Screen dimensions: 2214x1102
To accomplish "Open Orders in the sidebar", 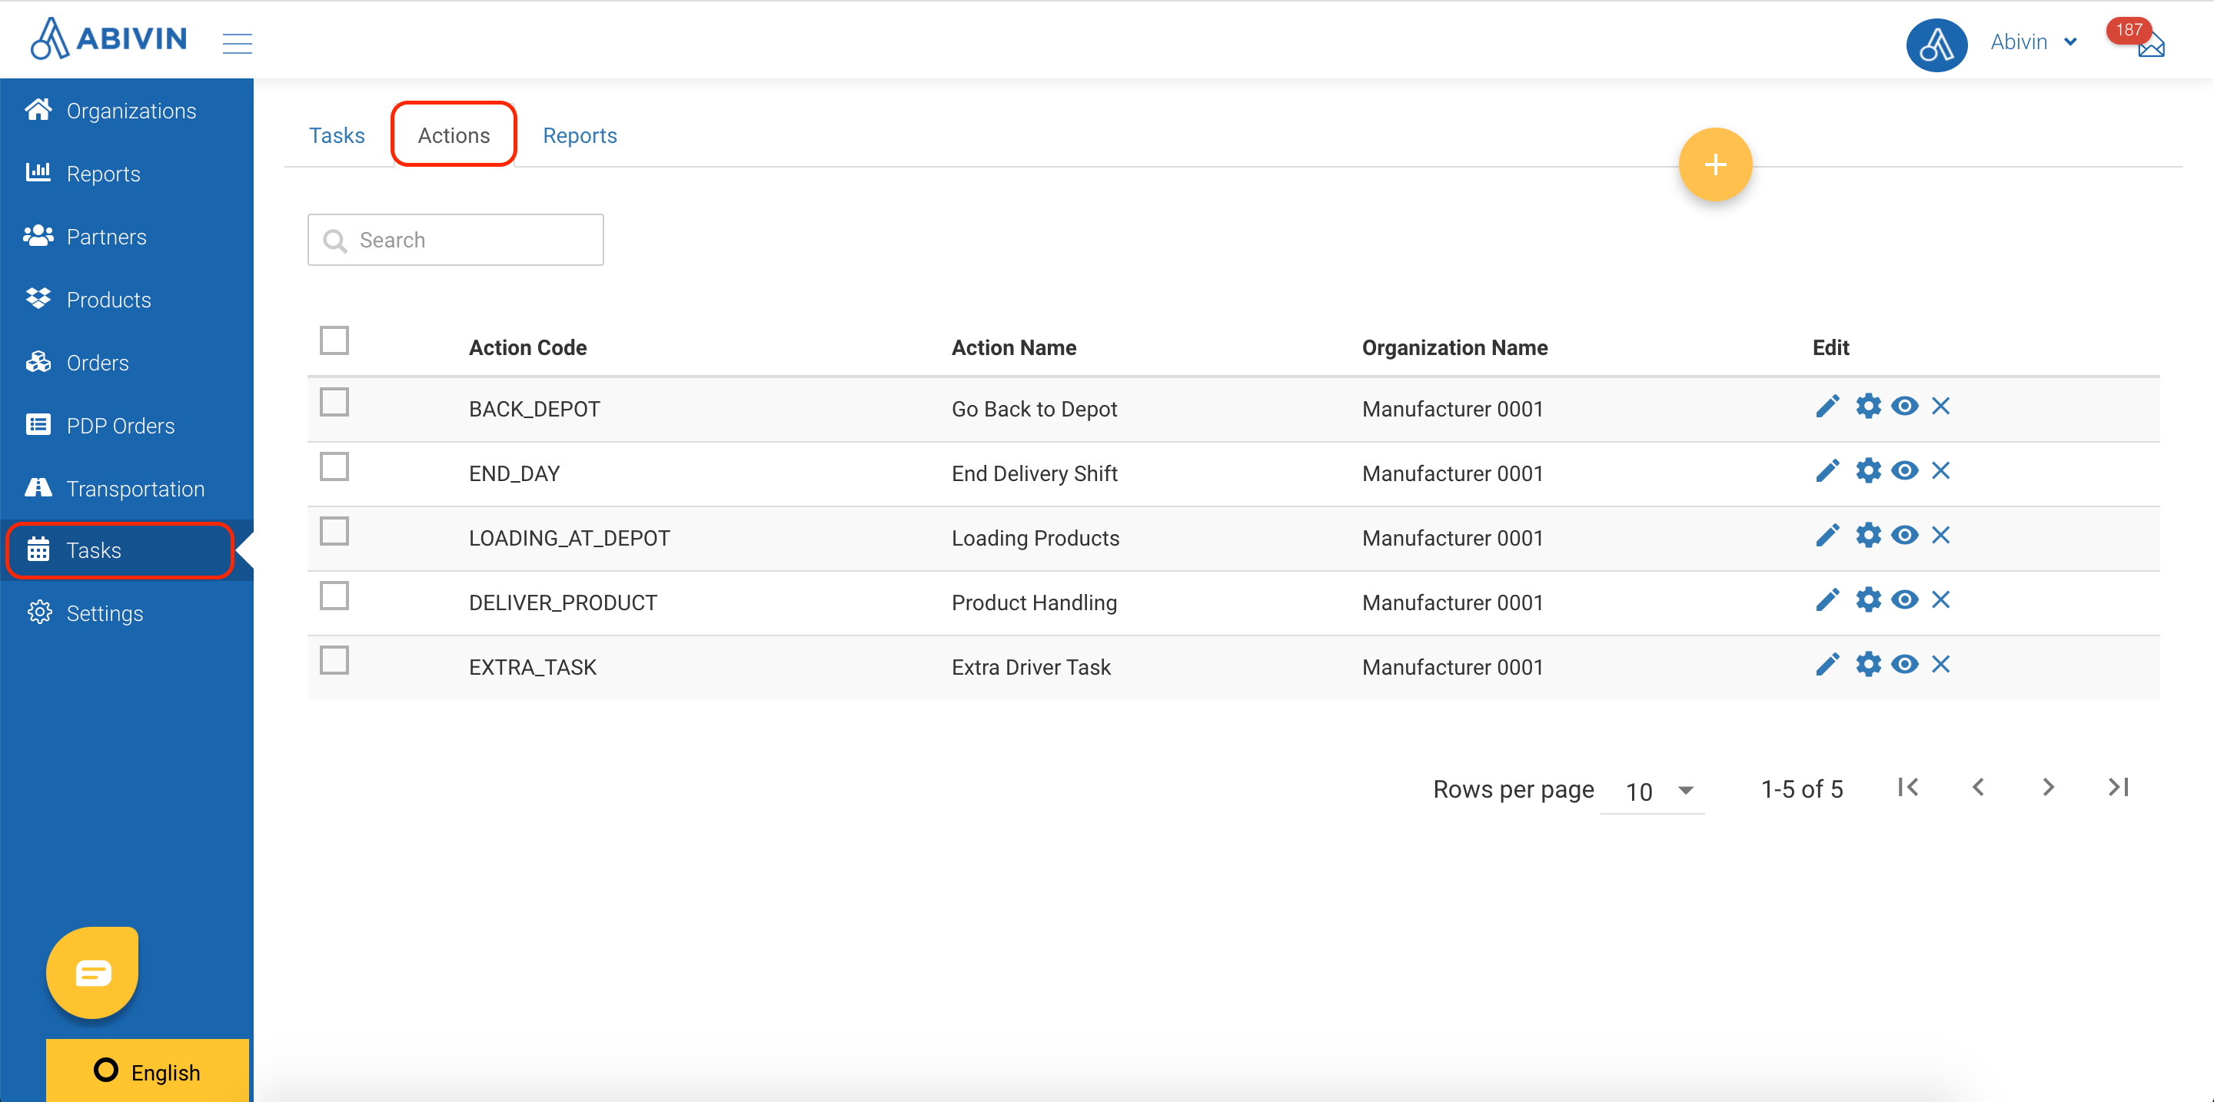I will [x=127, y=363].
